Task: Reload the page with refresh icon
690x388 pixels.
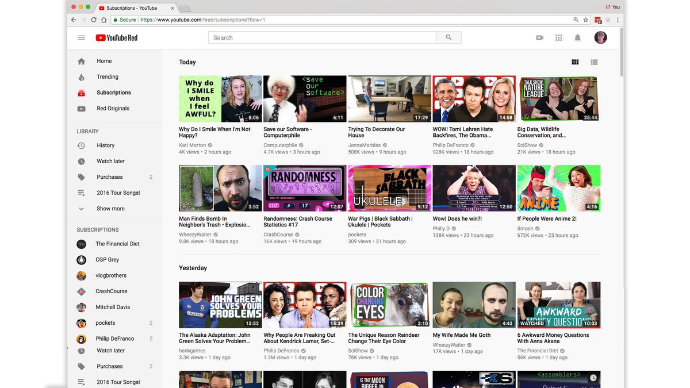Action: pyautogui.click(x=94, y=20)
